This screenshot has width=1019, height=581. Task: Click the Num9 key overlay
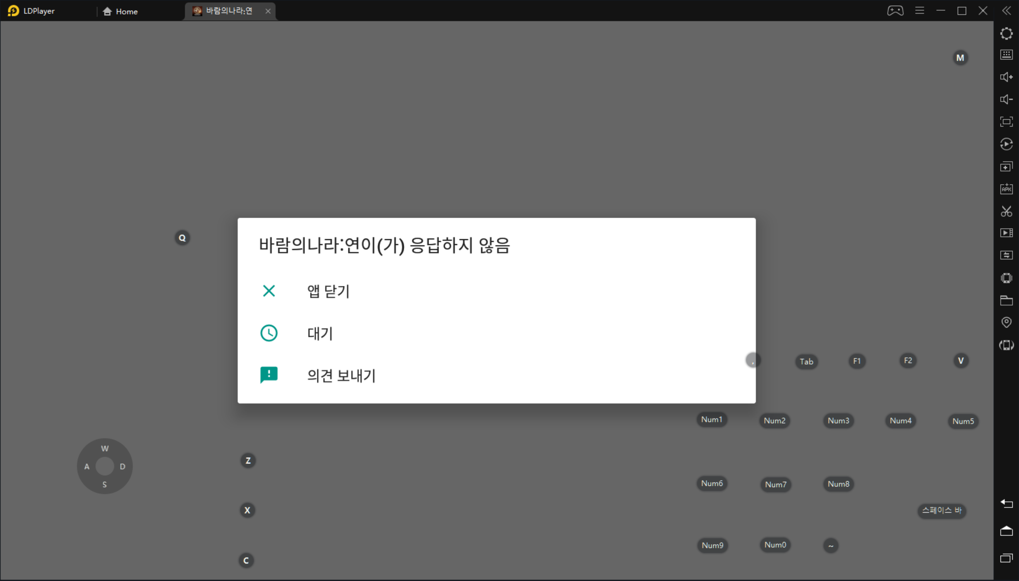coord(712,545)
